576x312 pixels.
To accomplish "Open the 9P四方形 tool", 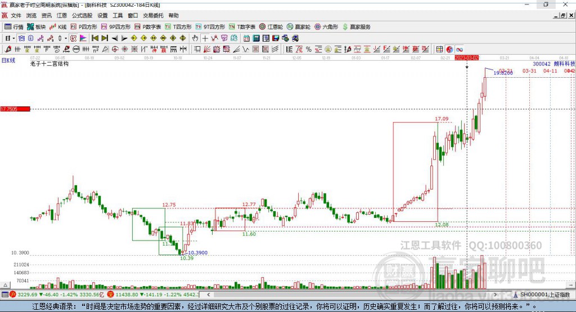I will tap(115, 27).
